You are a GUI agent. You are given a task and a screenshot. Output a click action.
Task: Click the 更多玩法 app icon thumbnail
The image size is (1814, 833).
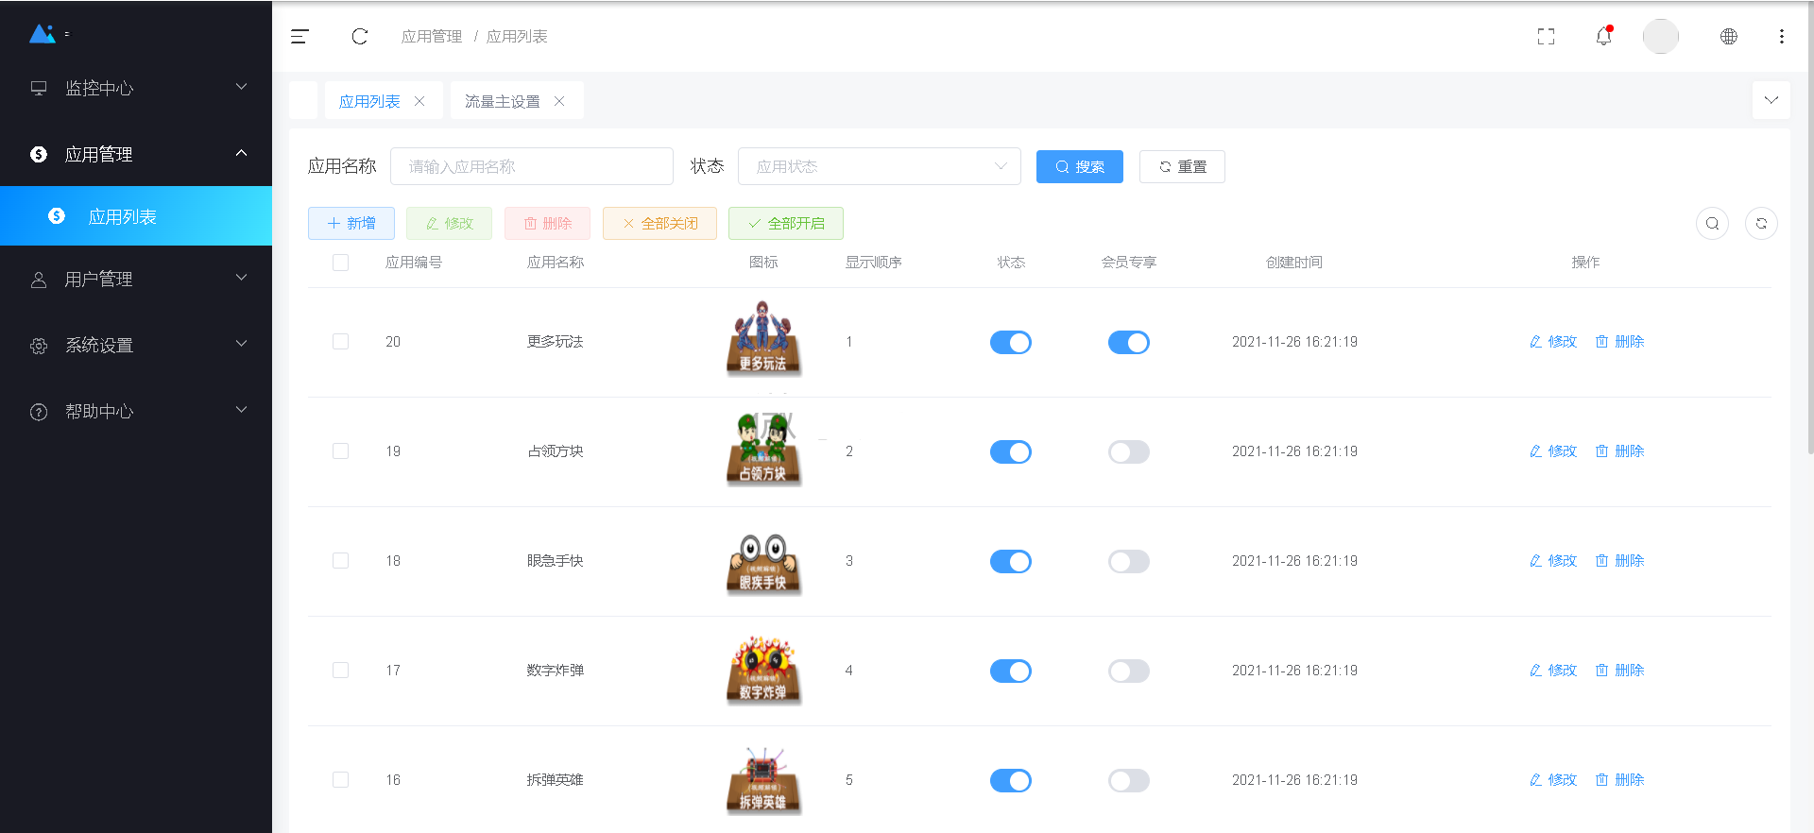click(763, 340)
